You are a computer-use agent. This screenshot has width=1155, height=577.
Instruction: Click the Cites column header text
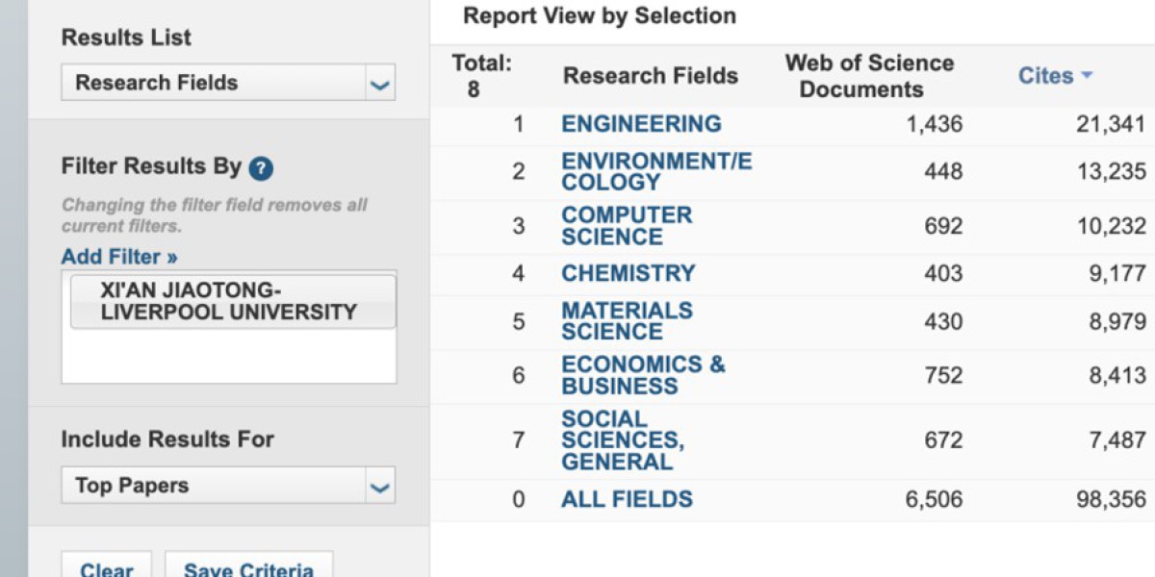click(x=1045, y=76)
